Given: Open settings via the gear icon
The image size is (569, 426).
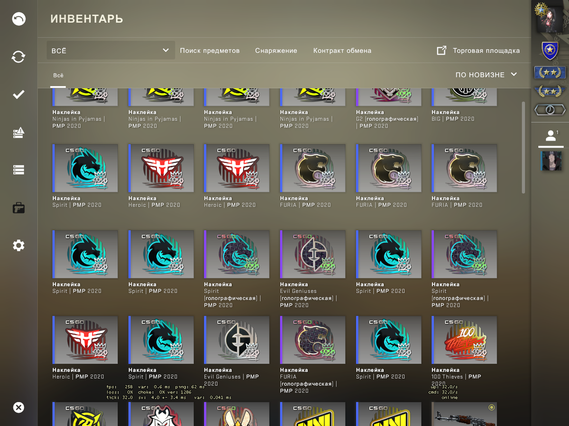Looking at the screenshot, I should tap(18, 246).
